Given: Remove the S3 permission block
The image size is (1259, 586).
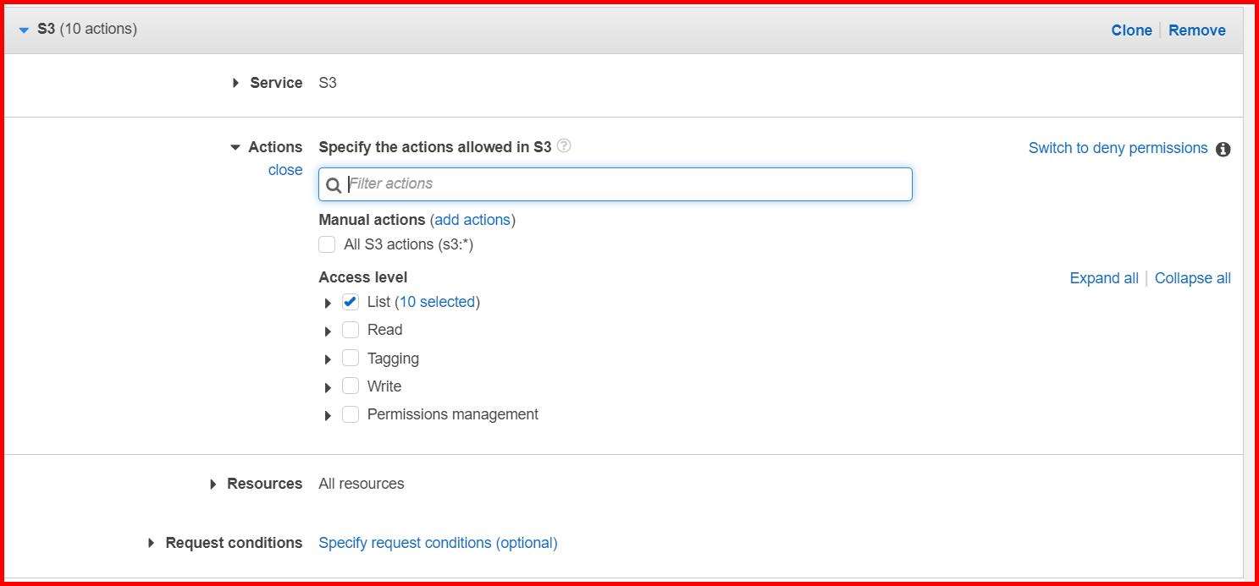Looking at the screenshot, I should coord(1196,30).
